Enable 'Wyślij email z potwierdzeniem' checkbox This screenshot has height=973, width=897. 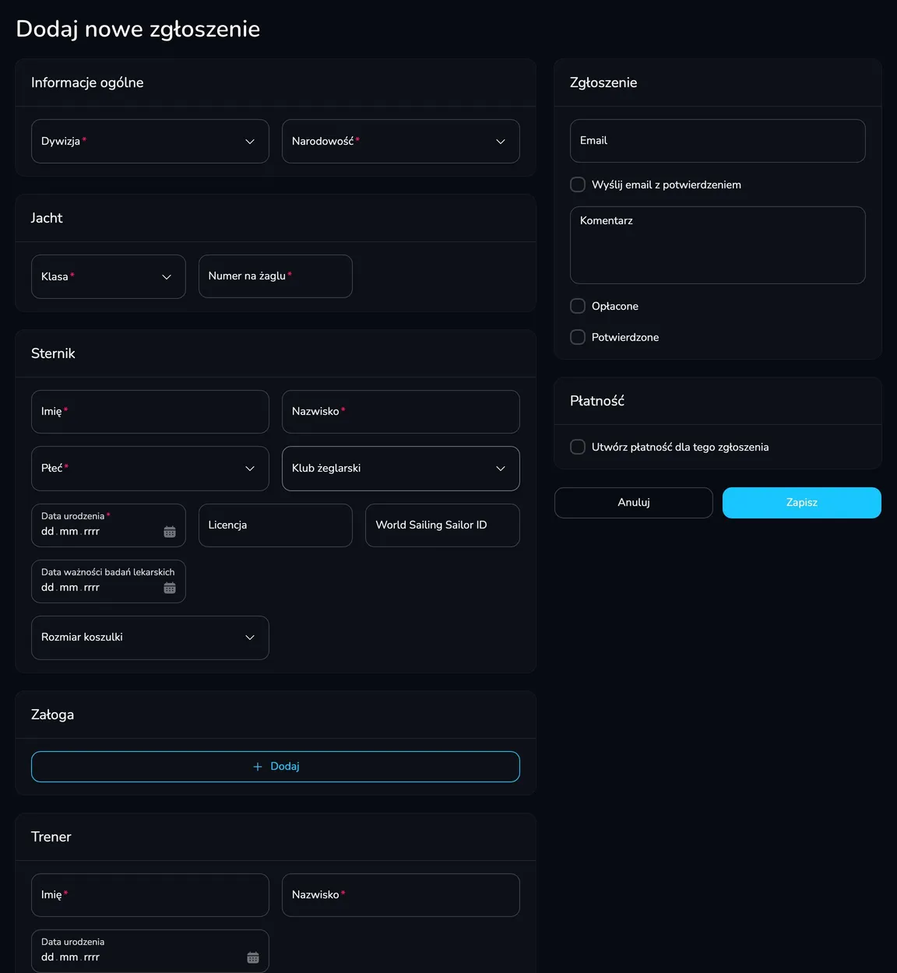pos(578,184)
